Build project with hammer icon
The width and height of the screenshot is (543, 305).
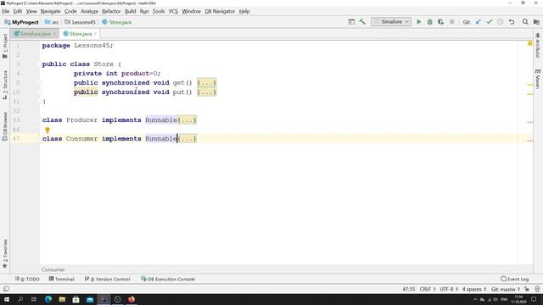coord(362,22)
